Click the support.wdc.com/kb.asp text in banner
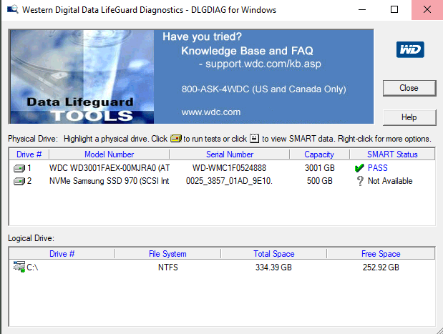Screen dimensions: 443x334 [263, 64]
